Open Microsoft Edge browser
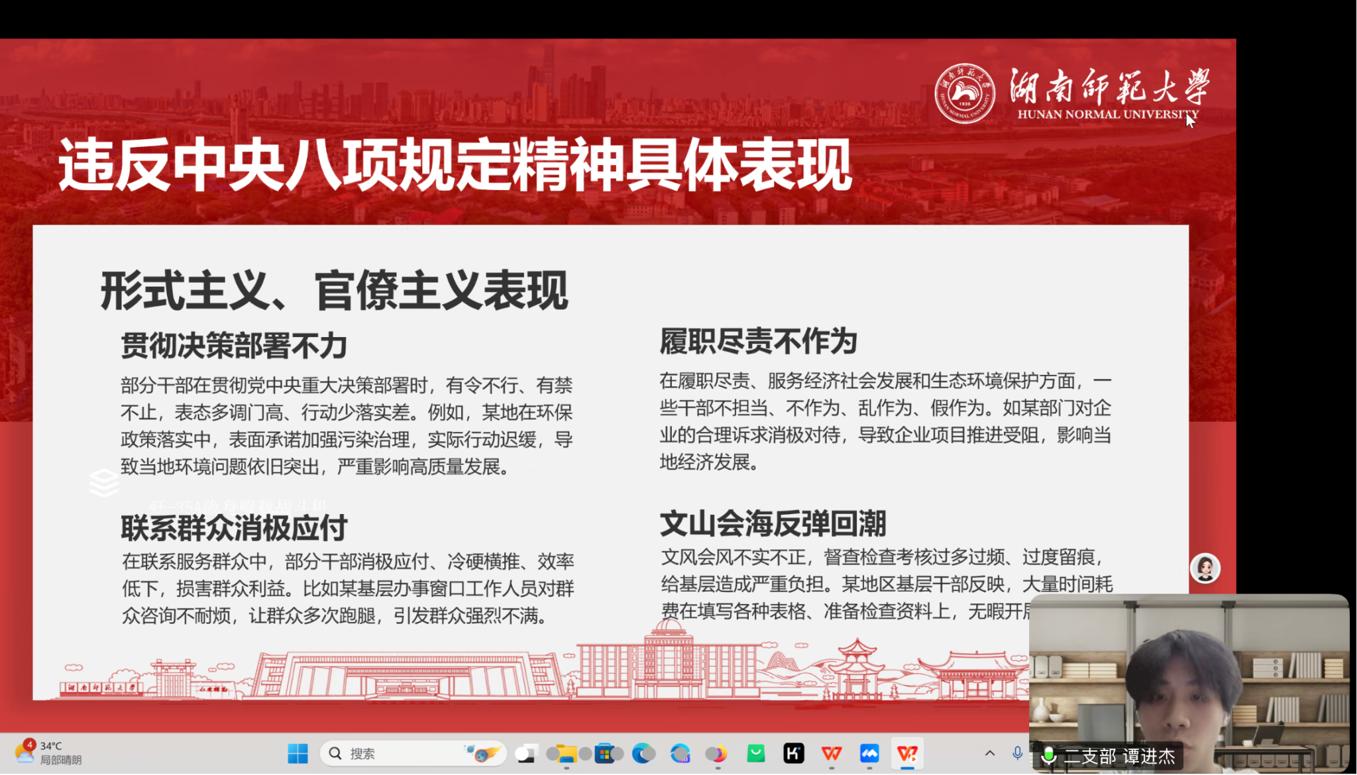This screenshot has width=1357, height=775. (642, 754)
